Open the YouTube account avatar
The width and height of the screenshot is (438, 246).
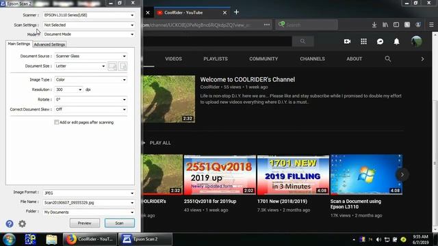click(416, 41)
